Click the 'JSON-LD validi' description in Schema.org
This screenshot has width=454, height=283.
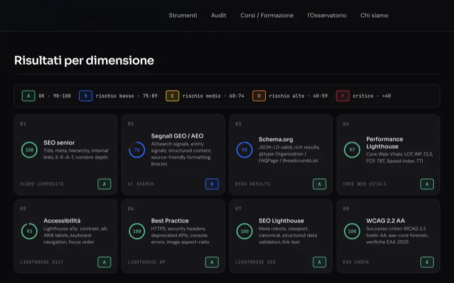click(x=289, y=154)
